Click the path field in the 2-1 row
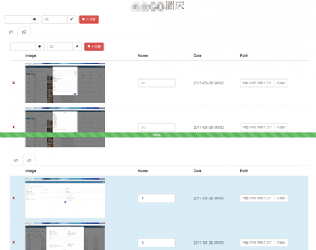The width and height of the screenshot is (316, 250). pyautogui.click(x=257, y=83)
